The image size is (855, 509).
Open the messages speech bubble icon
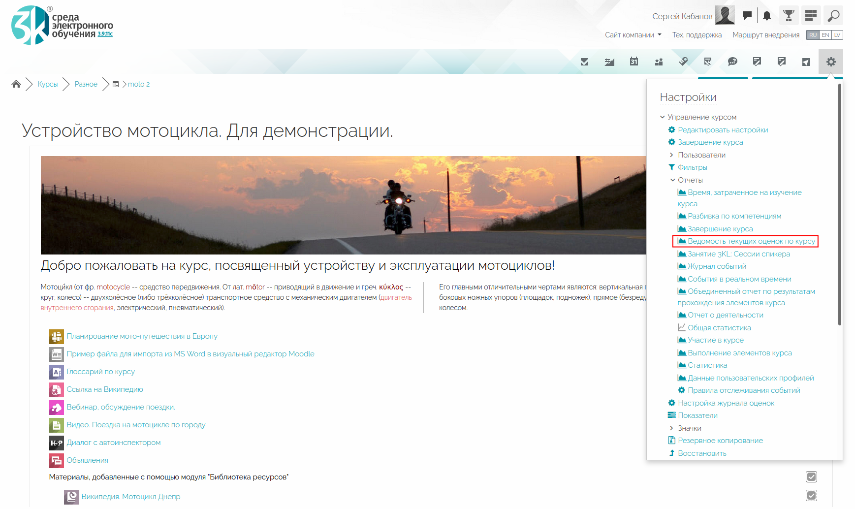747,16
